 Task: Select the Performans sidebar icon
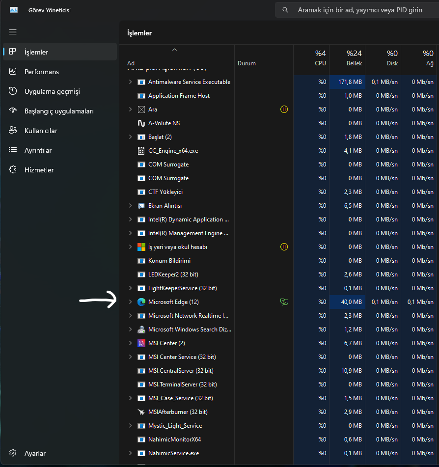pos(12,72)
